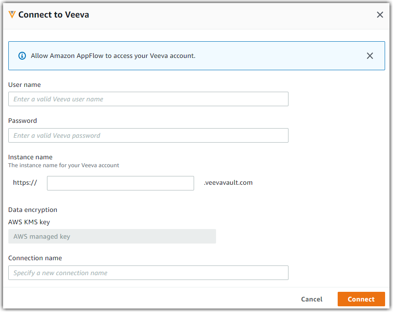Click the 'User name' label

tap(24, 85)
